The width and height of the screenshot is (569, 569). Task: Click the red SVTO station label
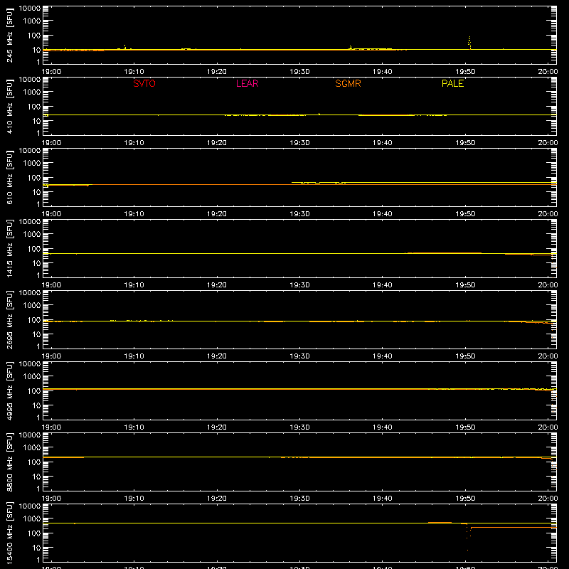pyautogui.click(x=144, y=83)
